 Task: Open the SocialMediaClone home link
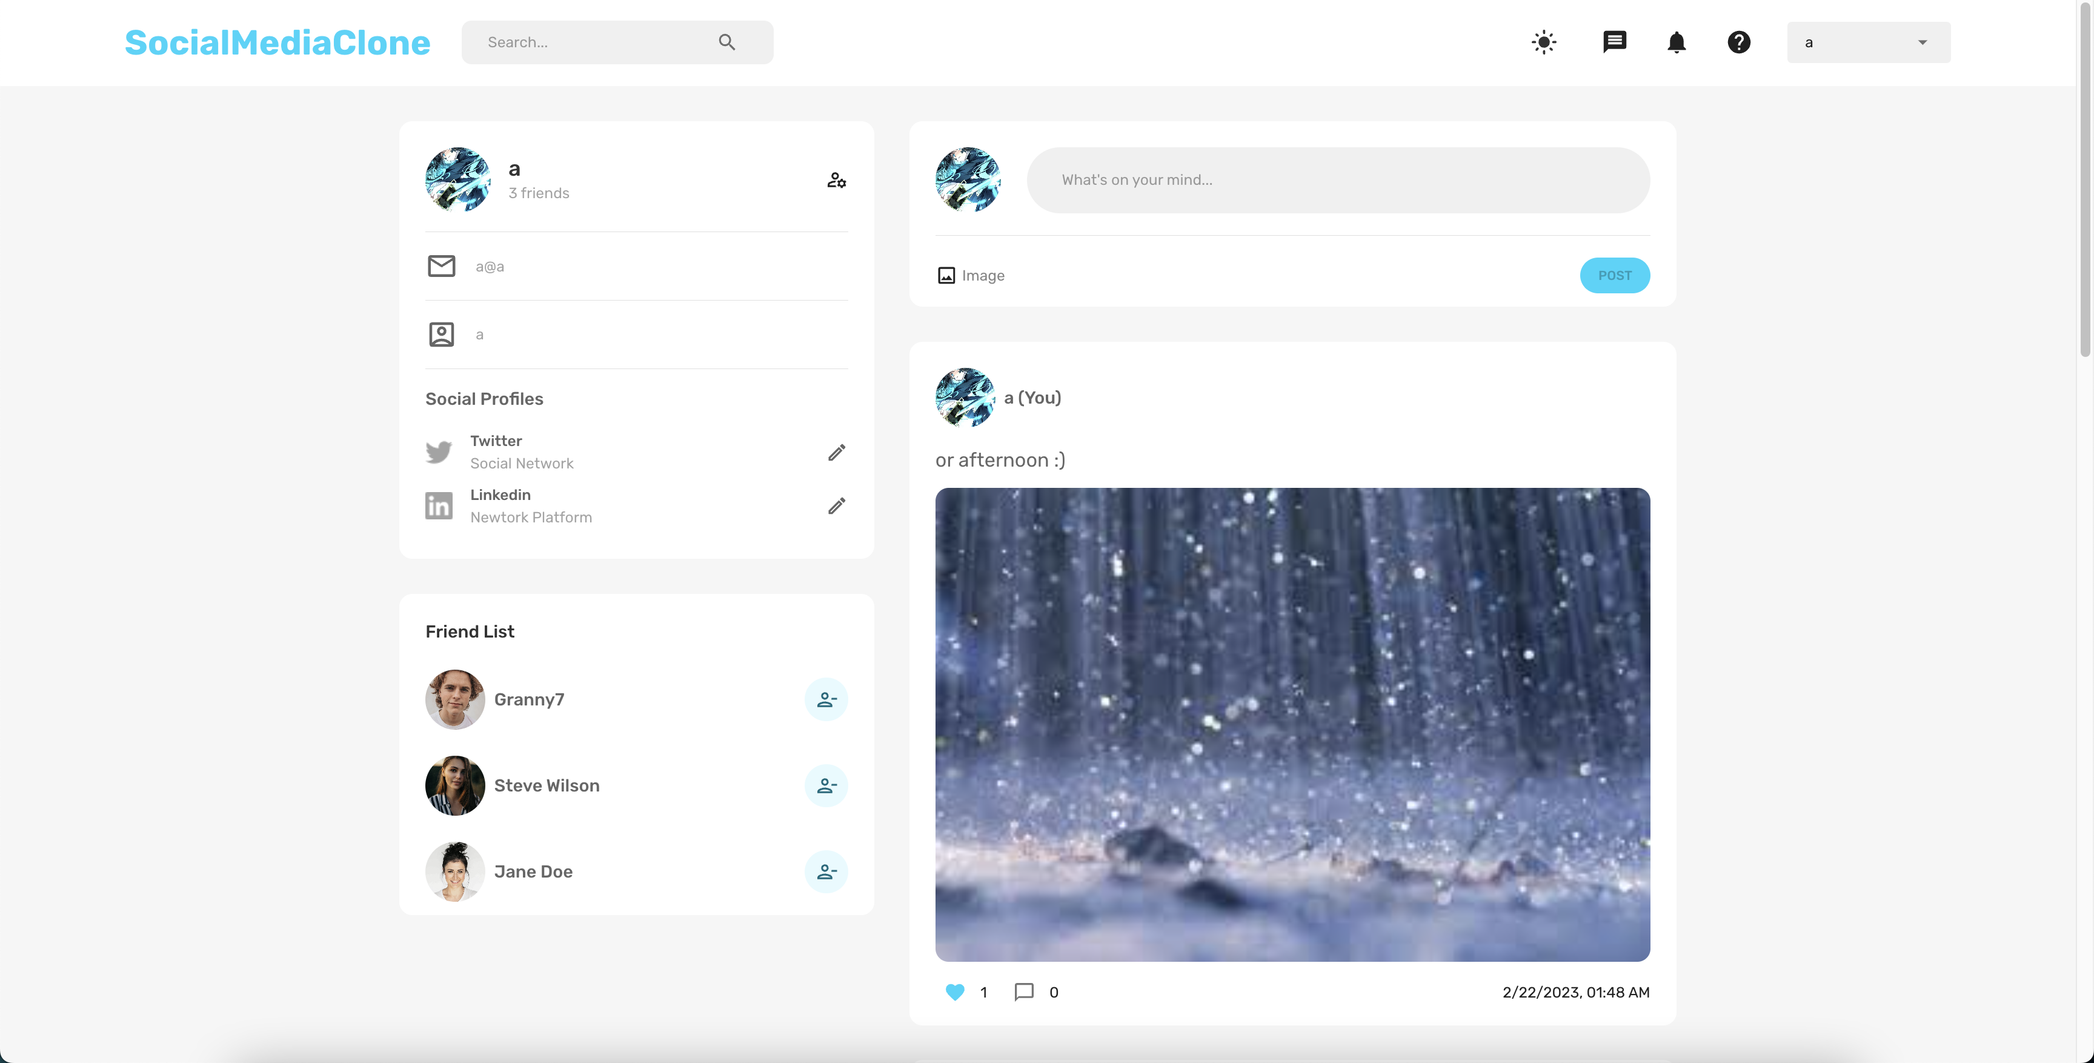pos(277,41)
